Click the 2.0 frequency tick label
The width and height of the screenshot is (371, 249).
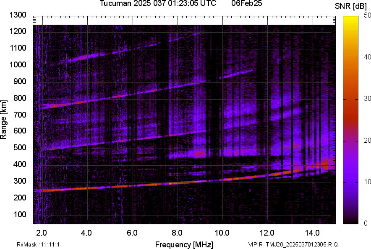41,232
